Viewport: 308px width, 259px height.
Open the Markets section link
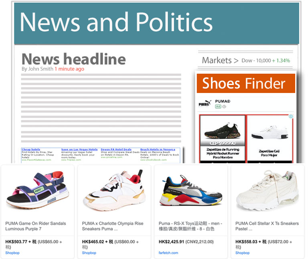pos(220,61)
